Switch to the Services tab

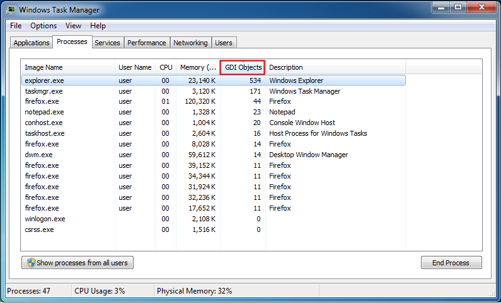(107, 43)
